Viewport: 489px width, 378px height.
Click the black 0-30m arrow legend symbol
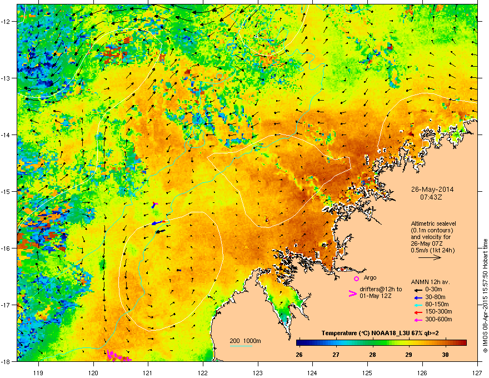(418, 290)
